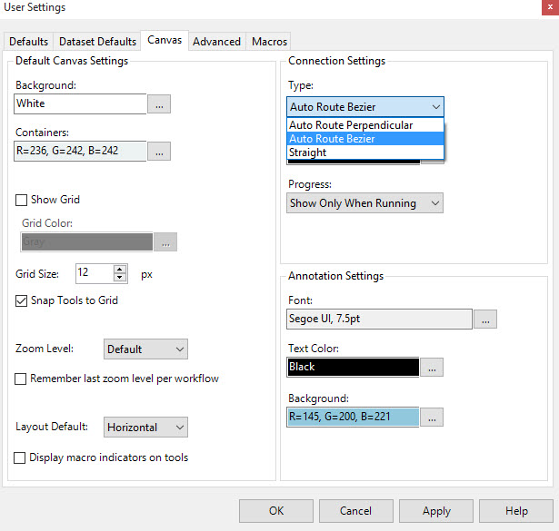Open the Macros tab
Screen dimensions: 559x531
pyautogui.click(x=269, y=42)
